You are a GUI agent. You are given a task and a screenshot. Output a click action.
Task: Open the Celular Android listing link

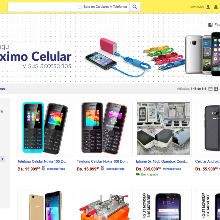tap(208, 161)
